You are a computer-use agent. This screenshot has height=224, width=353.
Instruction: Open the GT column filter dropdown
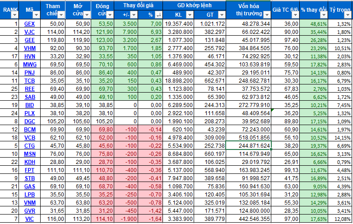point(222,15)
